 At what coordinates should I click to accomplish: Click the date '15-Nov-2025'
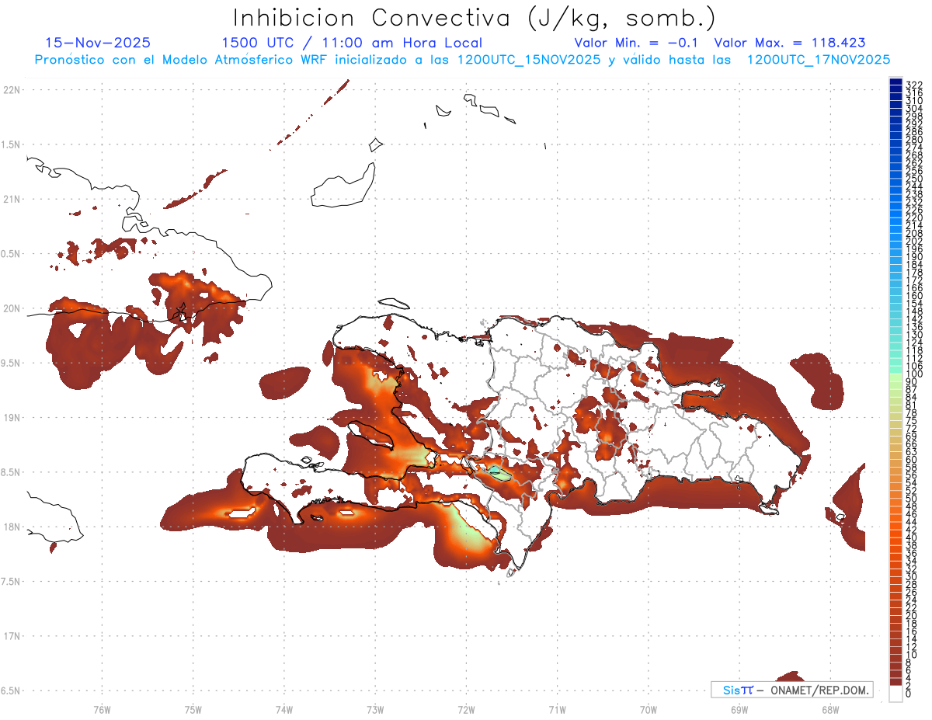coord(98,43)
